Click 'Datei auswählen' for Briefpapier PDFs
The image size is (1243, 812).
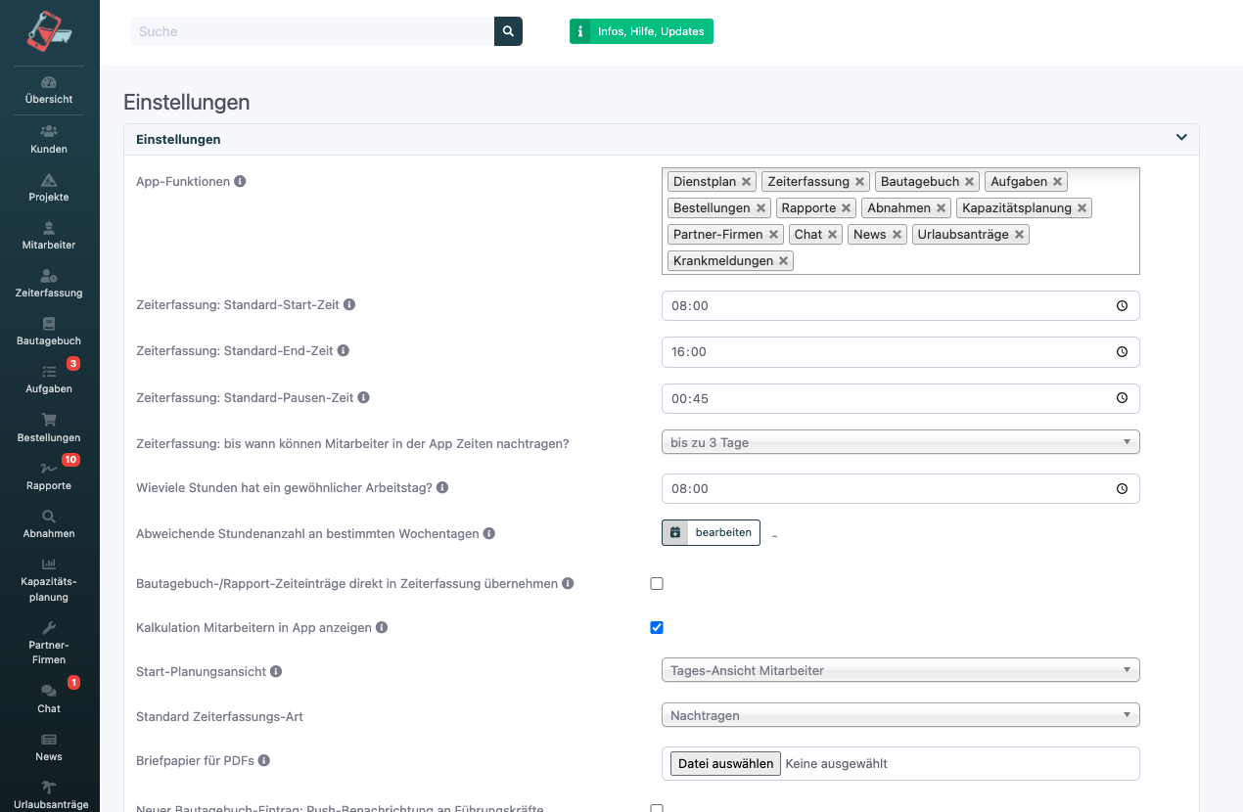pyautogui.click(x=724, y=763)
